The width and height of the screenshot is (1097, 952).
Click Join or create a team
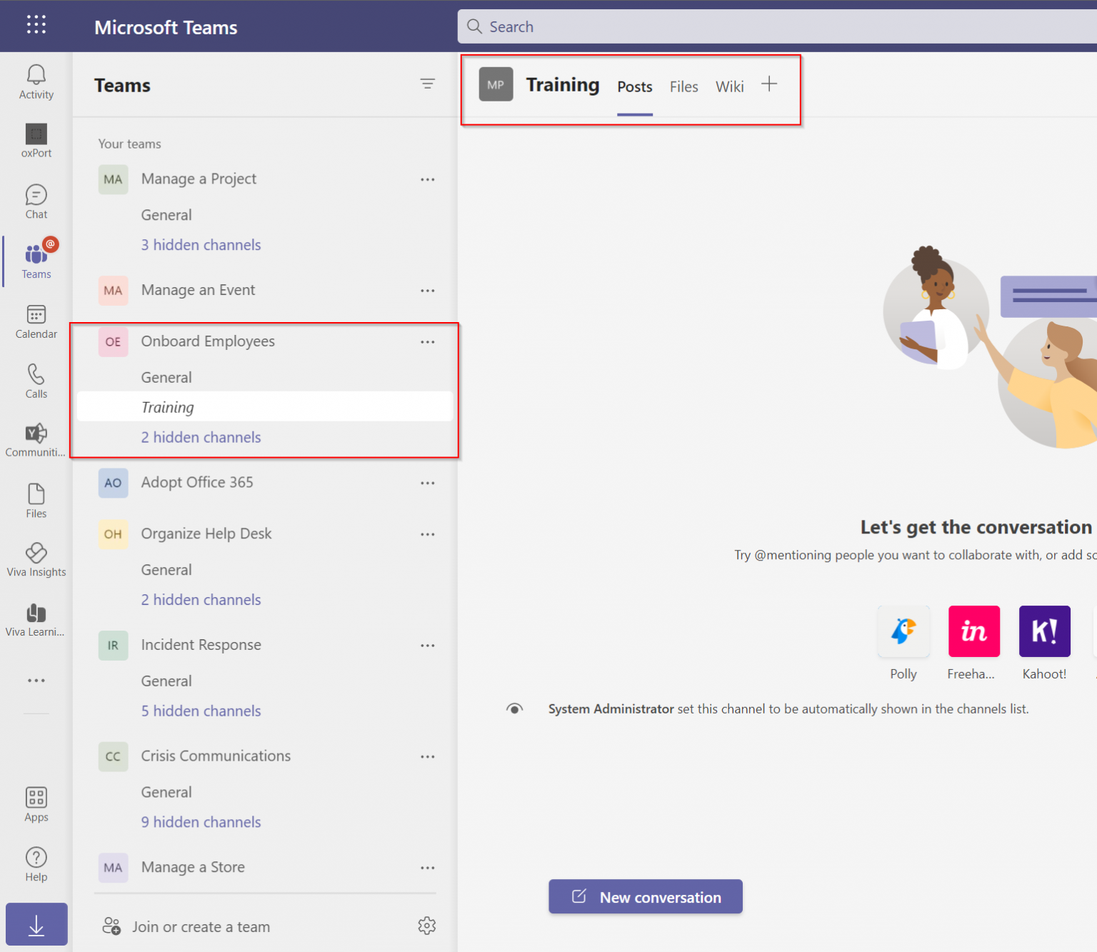pyautogui.click(x=200, y=926)
